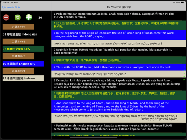This screenshot has height=140, width=187.
Task: Select 07 簡體中文聖經 CHS label
Action: pyautogui.click(x=23, y=49)
